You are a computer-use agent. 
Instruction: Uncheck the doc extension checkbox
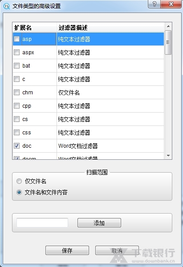(17, 146)
